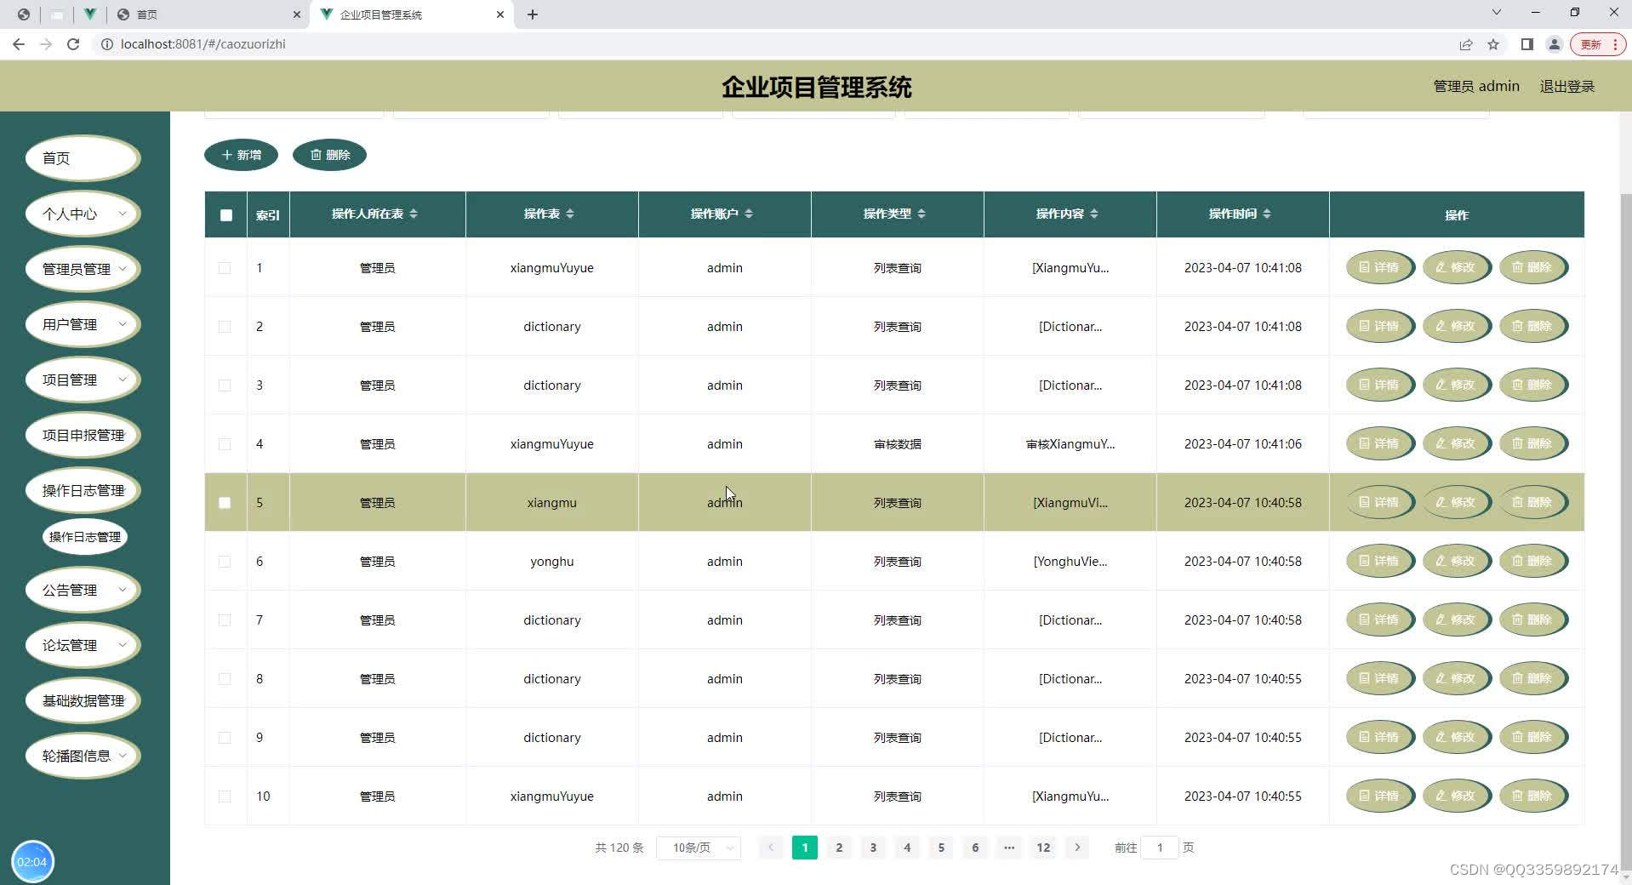This screenshot has height=885, width=1632.
Task: Check the checkbox for row 1
Action: click(x=225, y=268)
